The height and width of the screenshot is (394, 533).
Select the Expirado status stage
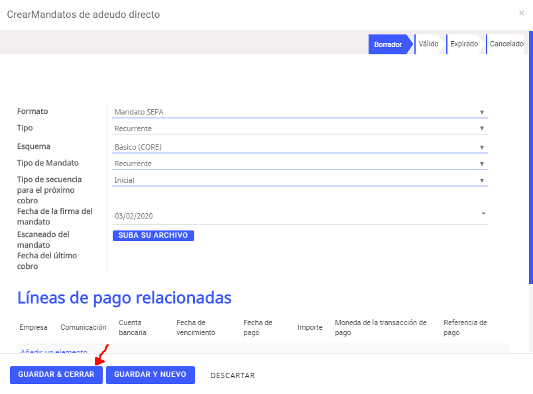click(x=464, y=44)
